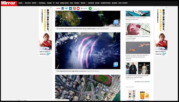This screenshot has height=102, width=179.
Task: Click the piggy bank thumbnail
Action: click(138, 29)
